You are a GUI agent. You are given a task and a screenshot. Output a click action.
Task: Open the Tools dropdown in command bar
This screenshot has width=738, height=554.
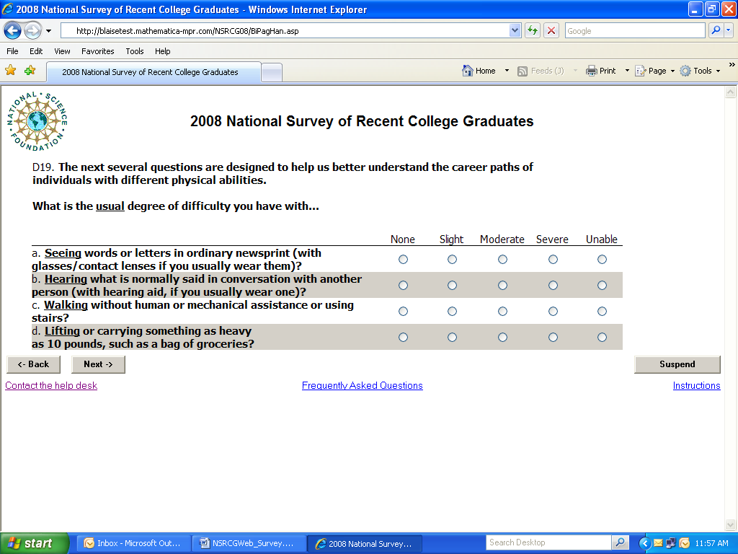702,71
